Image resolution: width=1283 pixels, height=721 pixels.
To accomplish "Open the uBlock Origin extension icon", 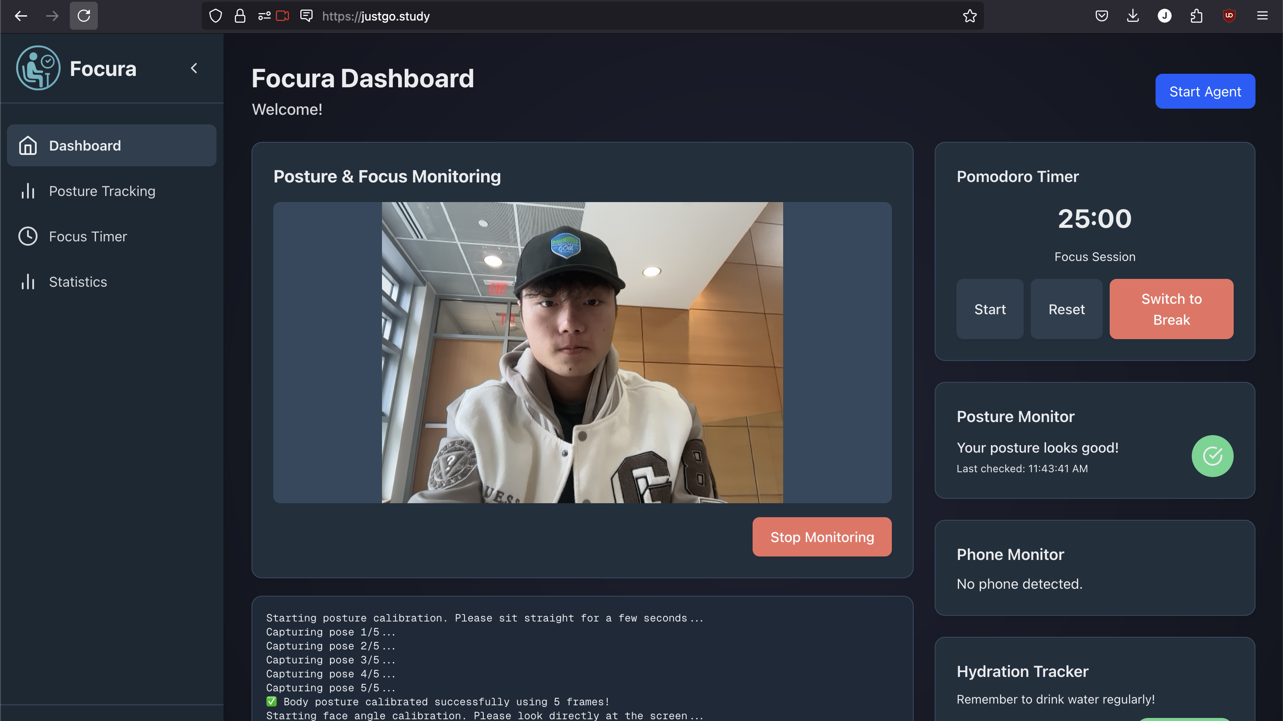I will [x=1229, y=16].
